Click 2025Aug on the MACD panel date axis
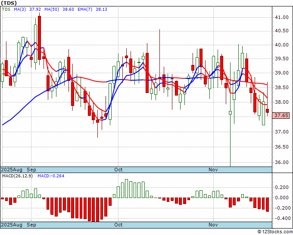The width and height of the screenshot is (293, 235). click(x=12, y=225)
